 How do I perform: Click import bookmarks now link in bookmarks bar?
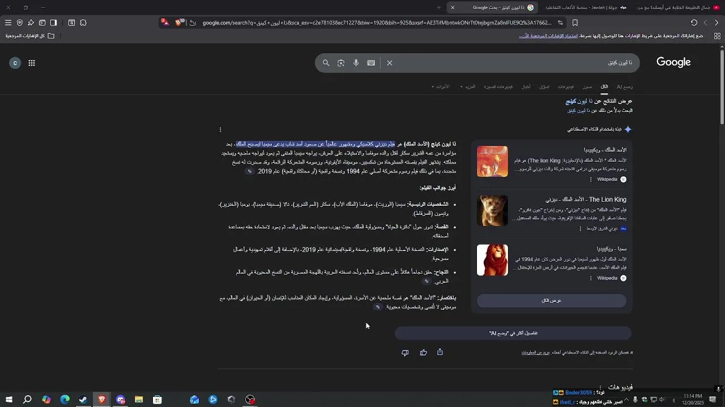pyautogui.click(x=548, y=36)
